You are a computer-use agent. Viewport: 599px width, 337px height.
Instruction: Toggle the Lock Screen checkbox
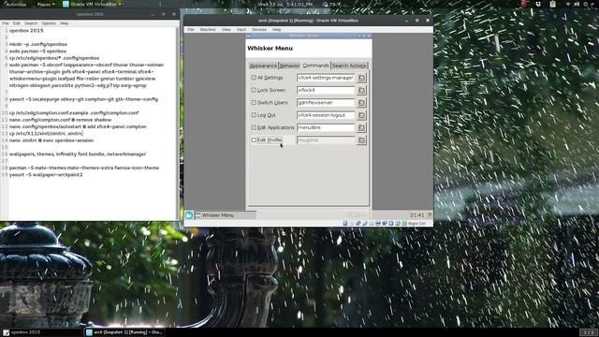click(x=254, y=90)
